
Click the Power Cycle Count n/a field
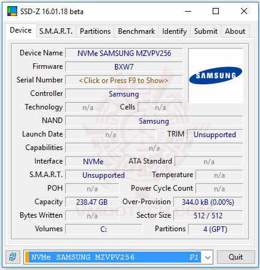point(219,189)
